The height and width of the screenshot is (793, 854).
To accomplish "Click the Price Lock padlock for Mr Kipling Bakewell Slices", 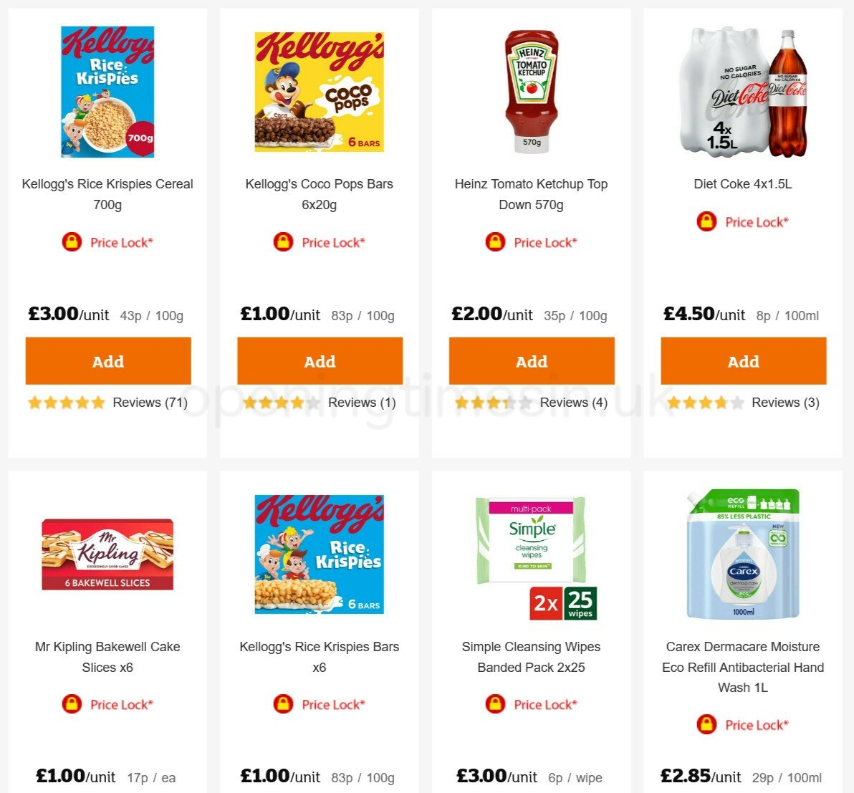I will point(71,704).
